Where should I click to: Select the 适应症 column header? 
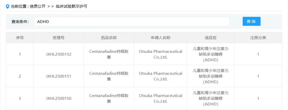pyautogui.click(x=211, y=38)
